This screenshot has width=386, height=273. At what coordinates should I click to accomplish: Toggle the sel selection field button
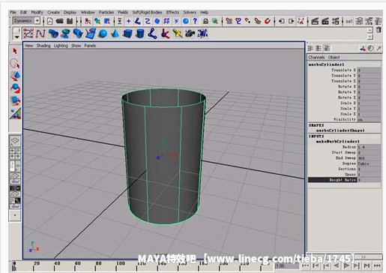(x=349, y=21)
